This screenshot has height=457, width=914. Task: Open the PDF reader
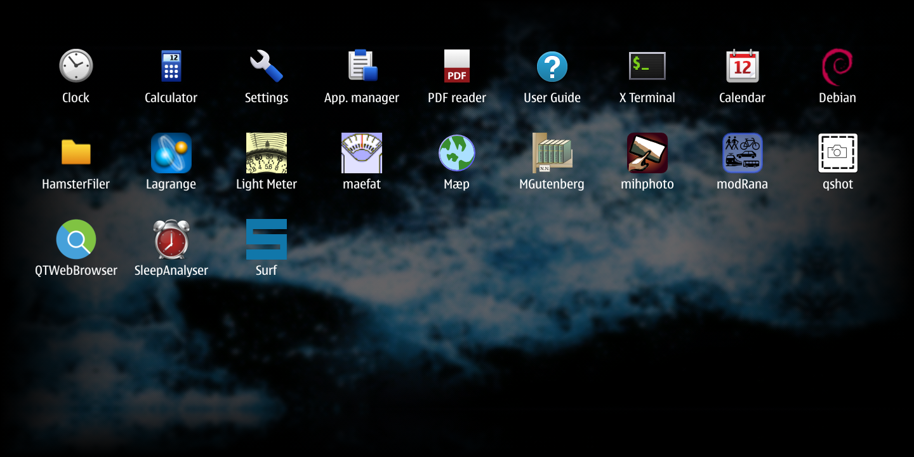pyautogui.click(x=457, y=67)
